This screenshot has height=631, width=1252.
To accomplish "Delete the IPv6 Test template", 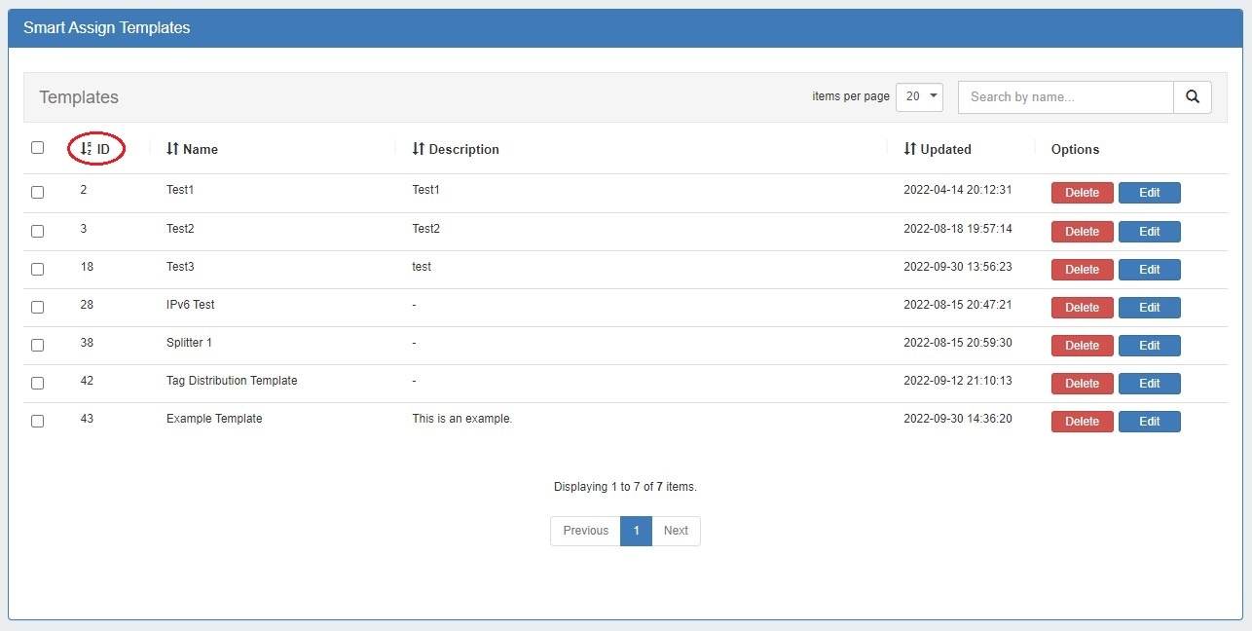I will point(1082,308).
